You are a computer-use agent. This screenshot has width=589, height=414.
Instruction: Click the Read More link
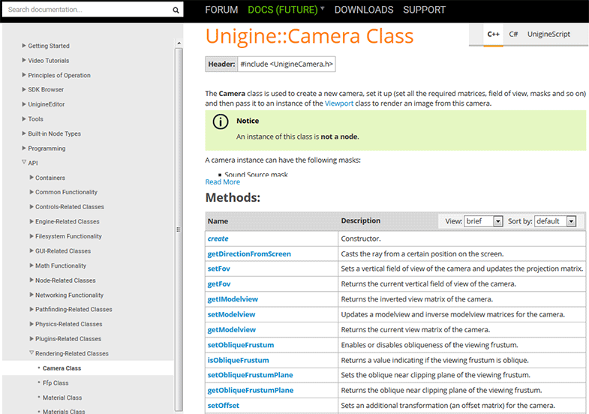tap(222, 182)
